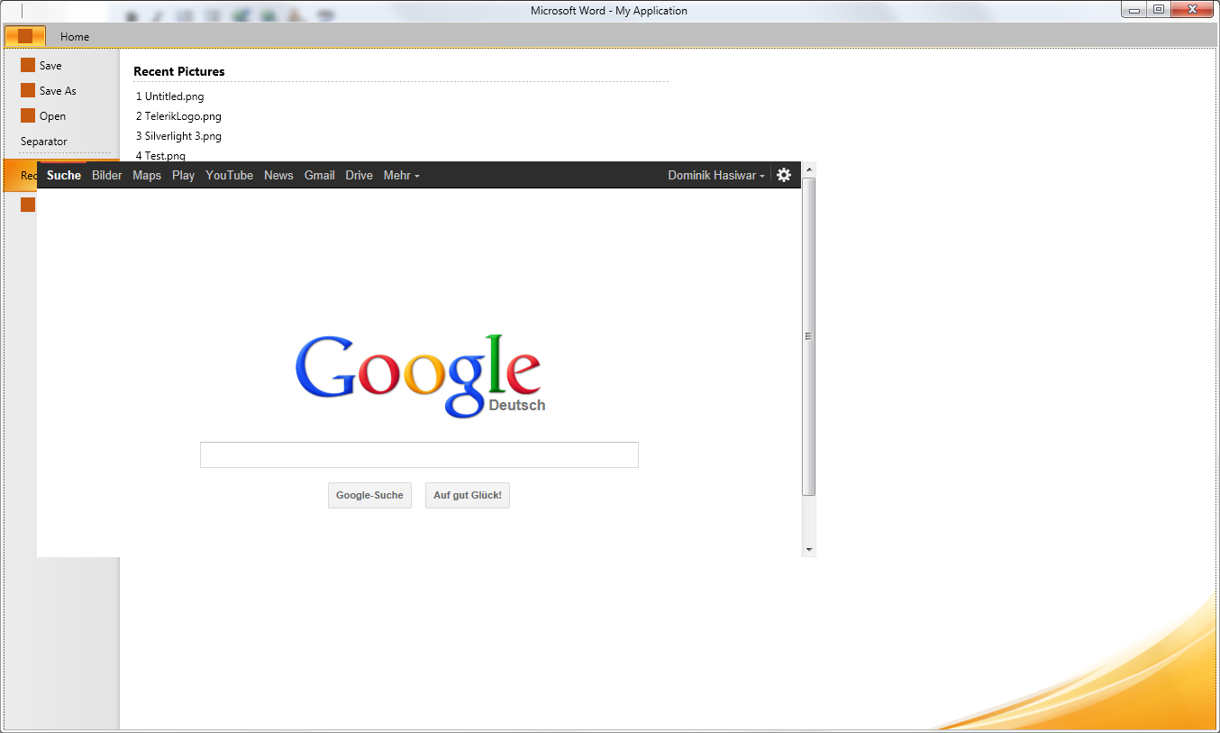
Task: Click the browser scrollbar up arrow
Action: click(x=809, y=169)
